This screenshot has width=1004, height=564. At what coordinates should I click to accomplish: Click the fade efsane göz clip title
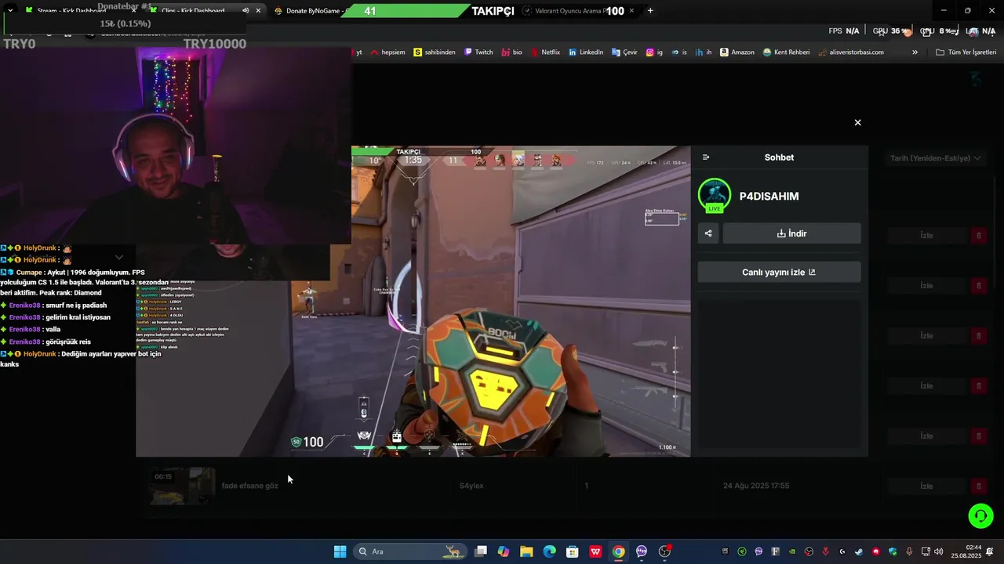[249, 486]
